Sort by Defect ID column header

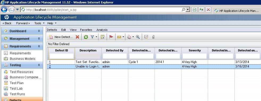[x=61, y=51]
